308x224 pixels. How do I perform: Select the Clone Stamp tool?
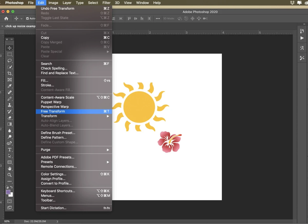point(9,105)
